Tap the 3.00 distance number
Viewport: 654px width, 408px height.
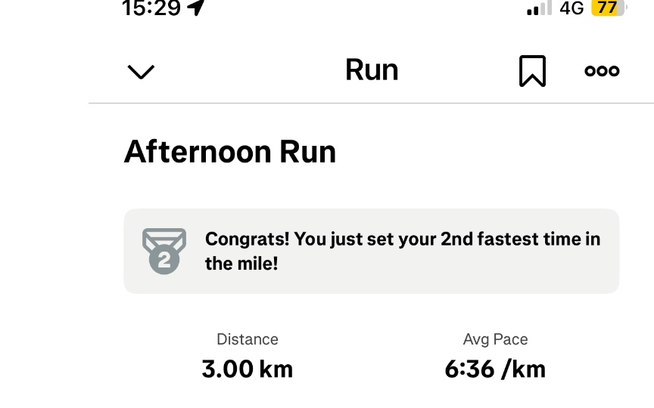click(227, 369)
